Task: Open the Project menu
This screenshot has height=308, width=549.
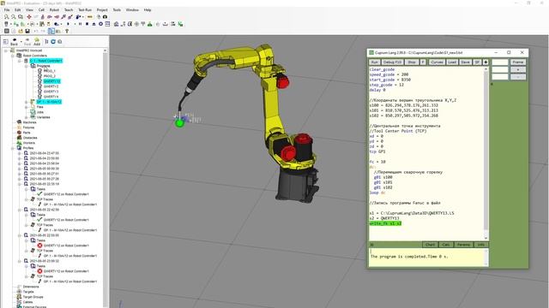Action: [102, 9]
